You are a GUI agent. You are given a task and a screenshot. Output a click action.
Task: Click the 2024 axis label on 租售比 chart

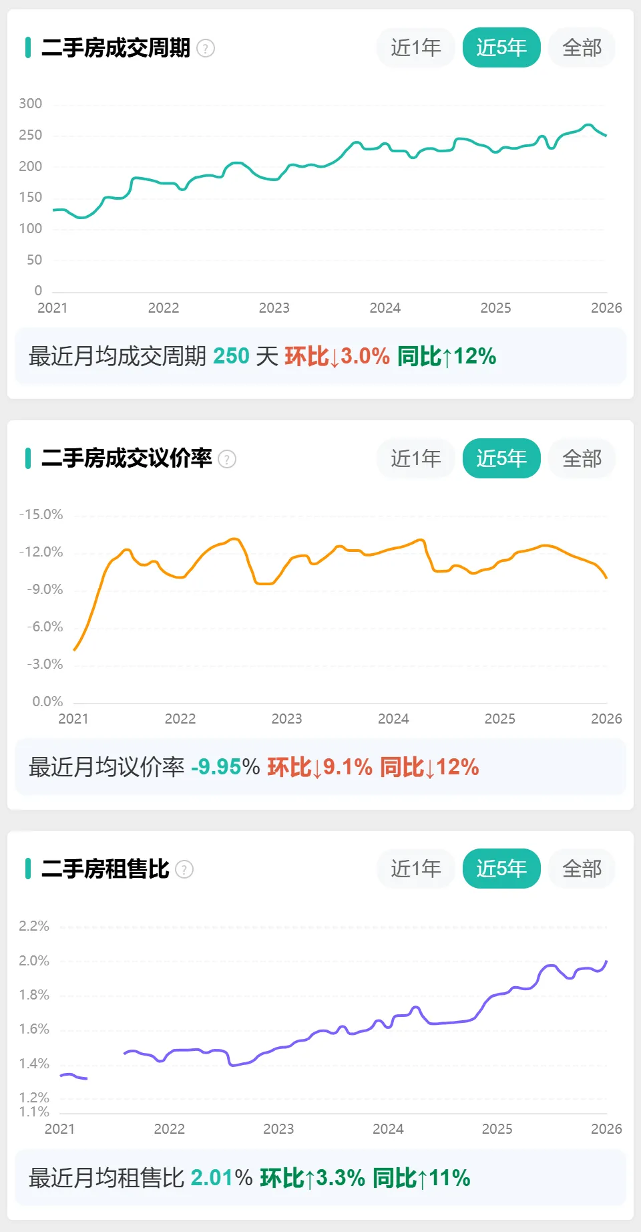click(388, 1129)
